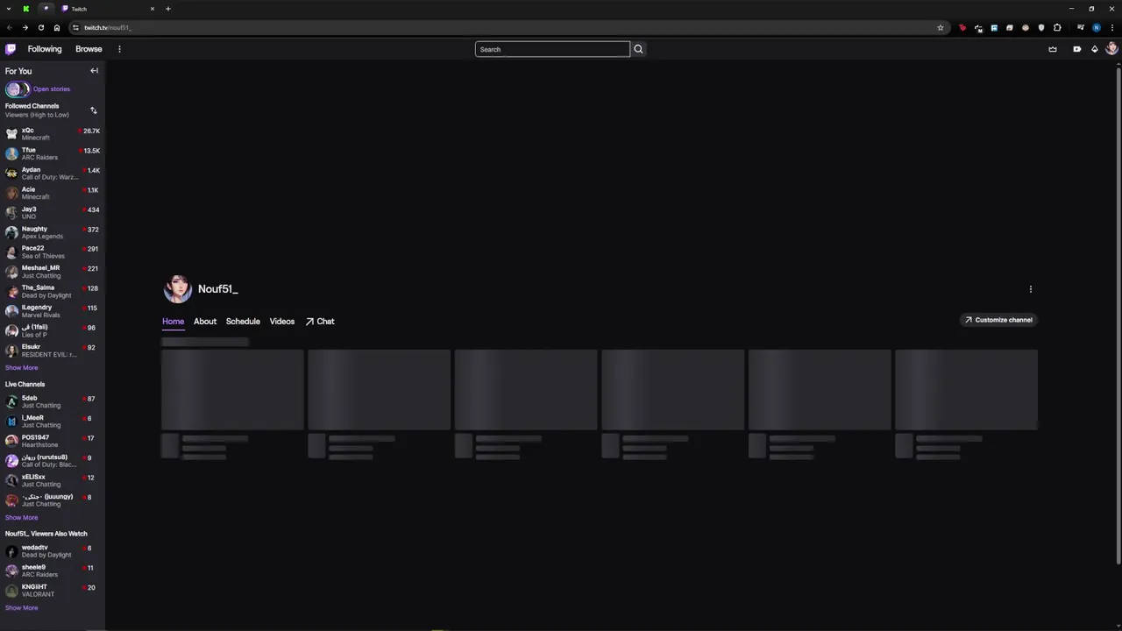Open channel options three-dot menu
Image resolution: width=1122 pixels, height=631 pixels.
click(1031, 289)
